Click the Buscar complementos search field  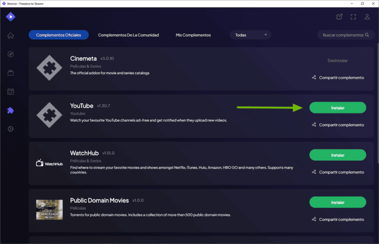[x=343, y=35]
